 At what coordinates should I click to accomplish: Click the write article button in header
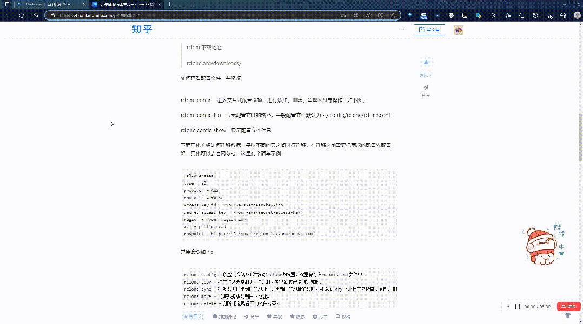429,30
